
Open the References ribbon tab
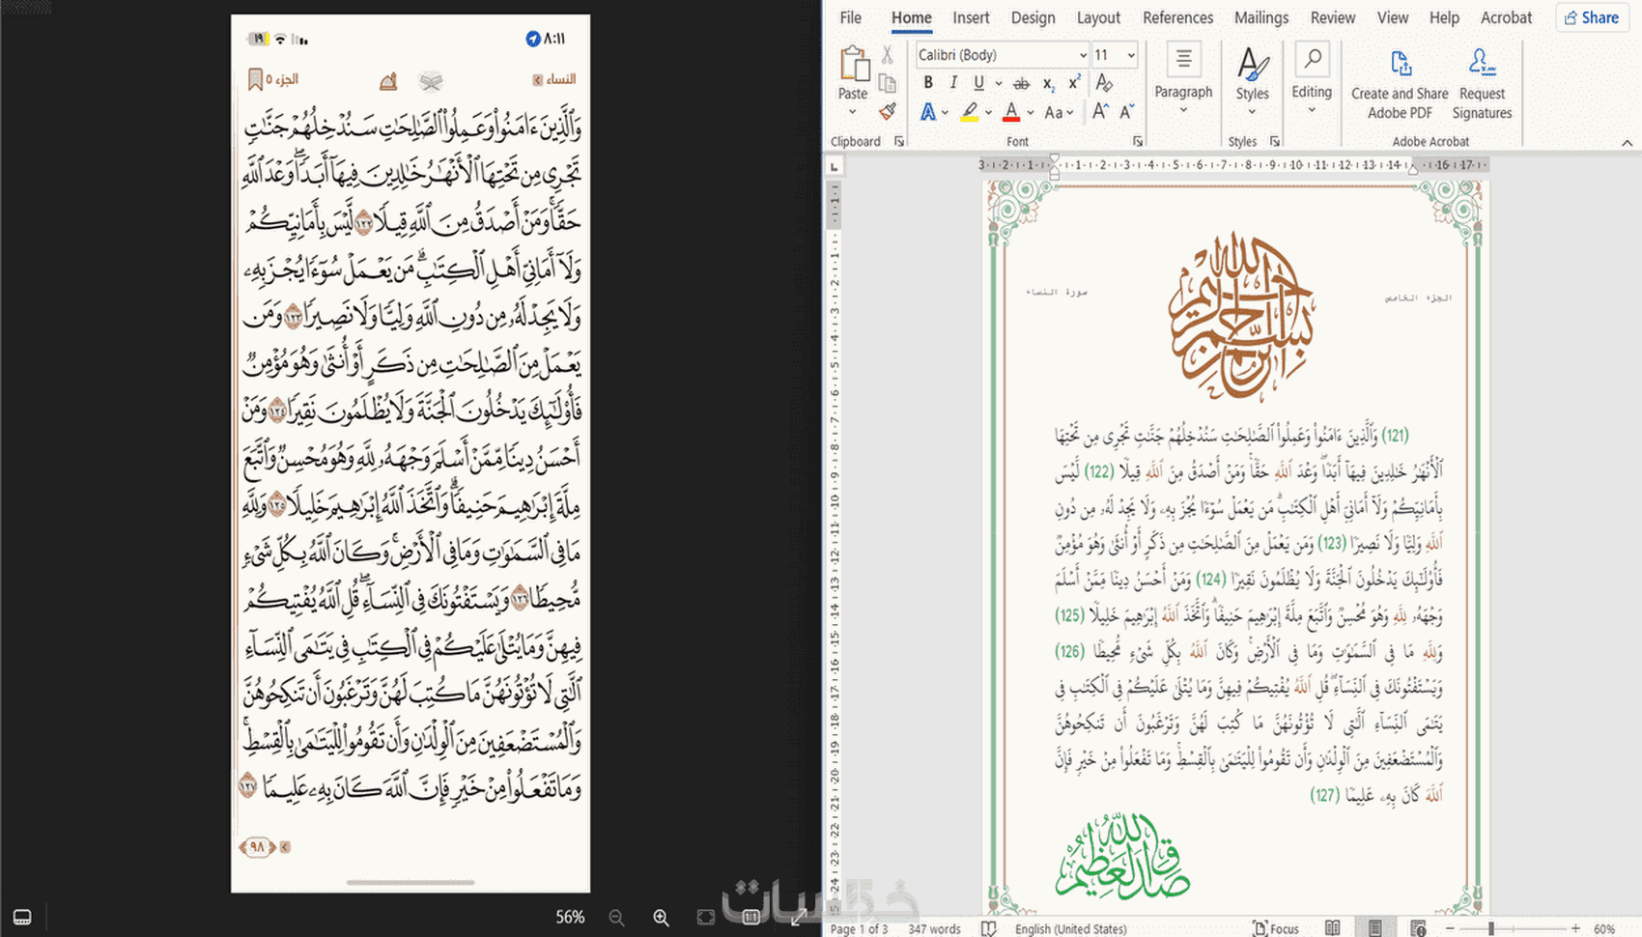point(1177,17)
